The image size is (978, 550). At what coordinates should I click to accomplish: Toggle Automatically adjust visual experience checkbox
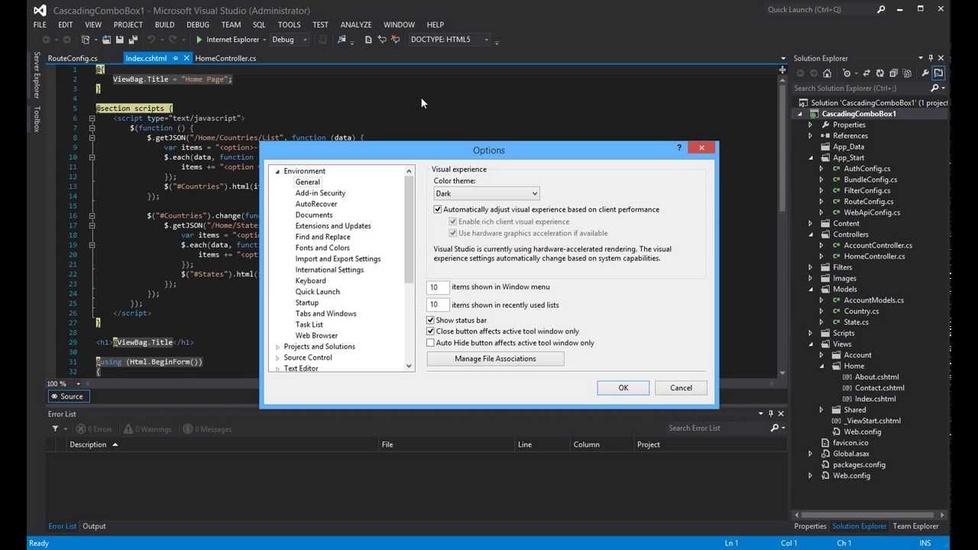438,209
